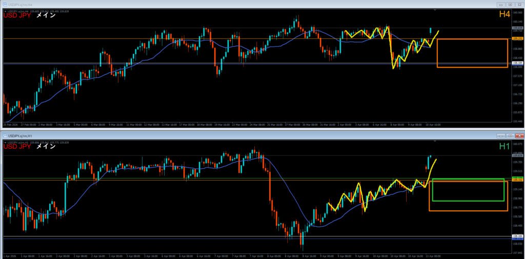The image size is (525, 259).
Task: Click the 159.332 price label on H4 axis
Action: tap(517, 38)
